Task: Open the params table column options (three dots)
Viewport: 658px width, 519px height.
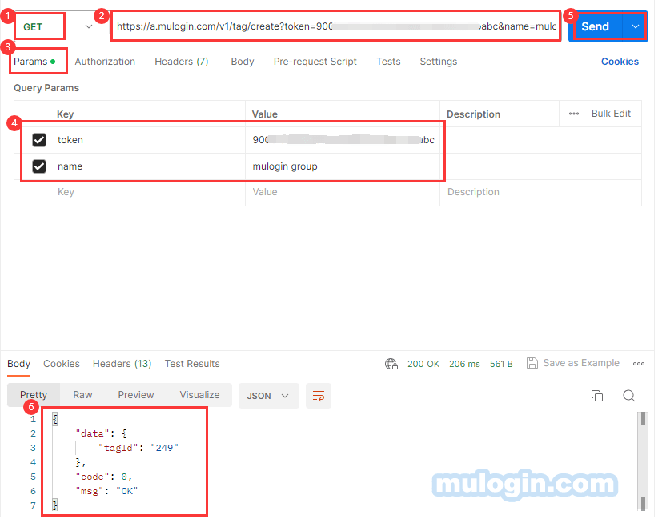Action: (x=574, y=114)
